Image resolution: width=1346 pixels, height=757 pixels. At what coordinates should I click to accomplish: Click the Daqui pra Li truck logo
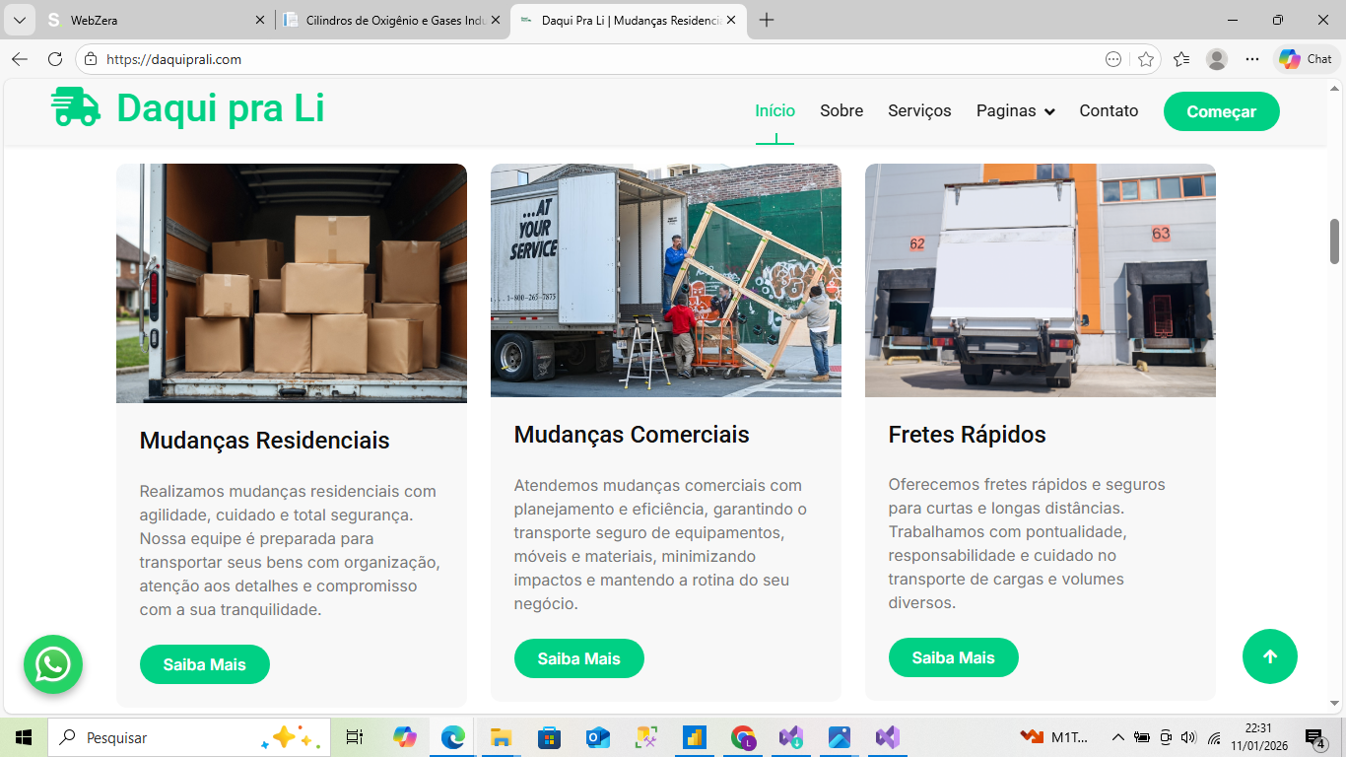78,108
